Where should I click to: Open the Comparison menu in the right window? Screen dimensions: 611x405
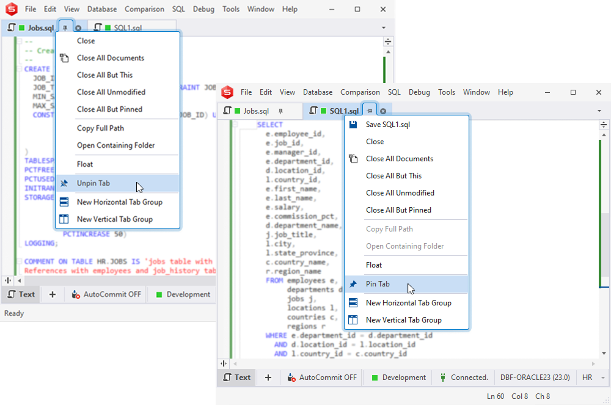360,92
